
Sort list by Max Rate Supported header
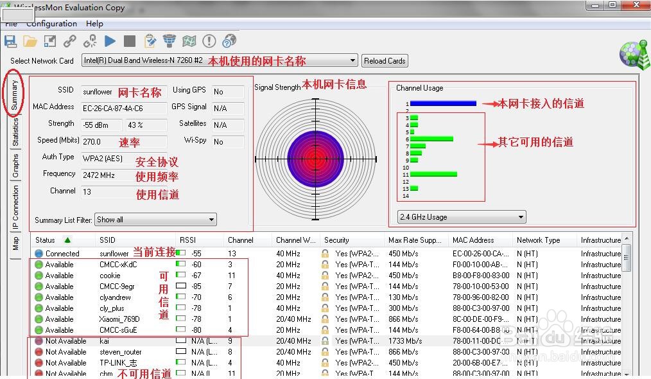415,240
